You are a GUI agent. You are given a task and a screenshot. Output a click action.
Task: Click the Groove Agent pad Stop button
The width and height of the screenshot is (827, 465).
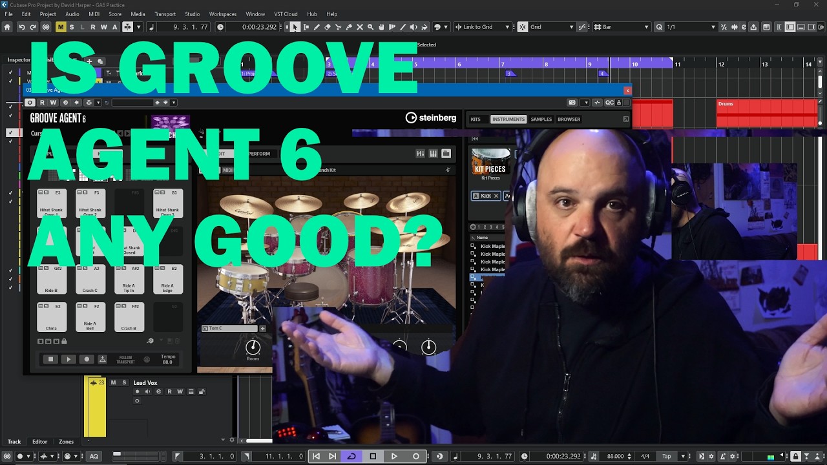pyautogui.click(x=50, y=359)
